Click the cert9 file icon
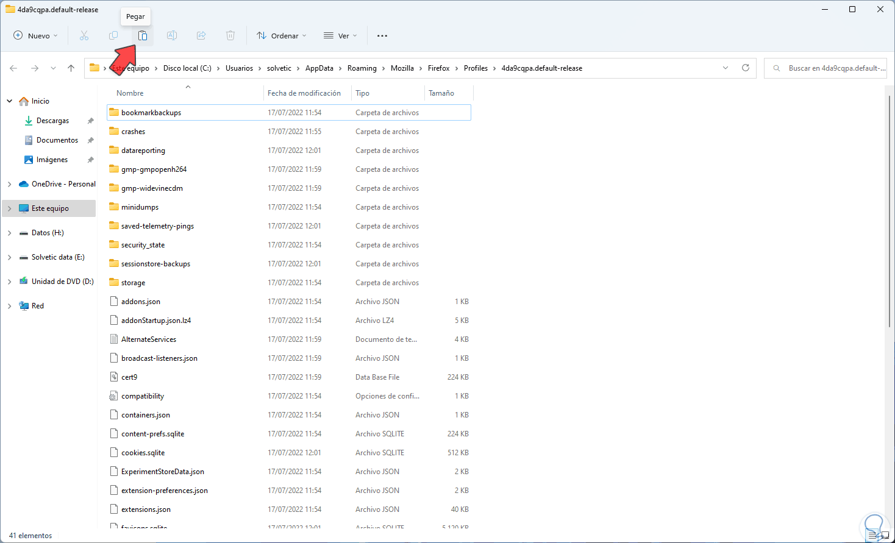The image size is (895, 543). (114, 377)
